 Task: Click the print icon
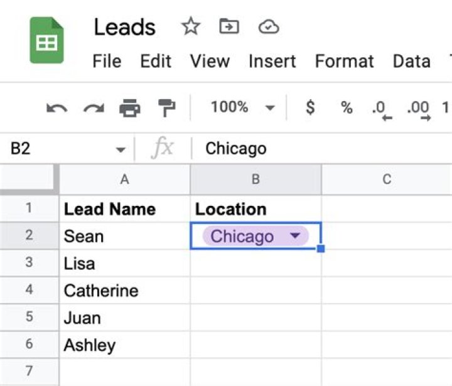(130, 108)
